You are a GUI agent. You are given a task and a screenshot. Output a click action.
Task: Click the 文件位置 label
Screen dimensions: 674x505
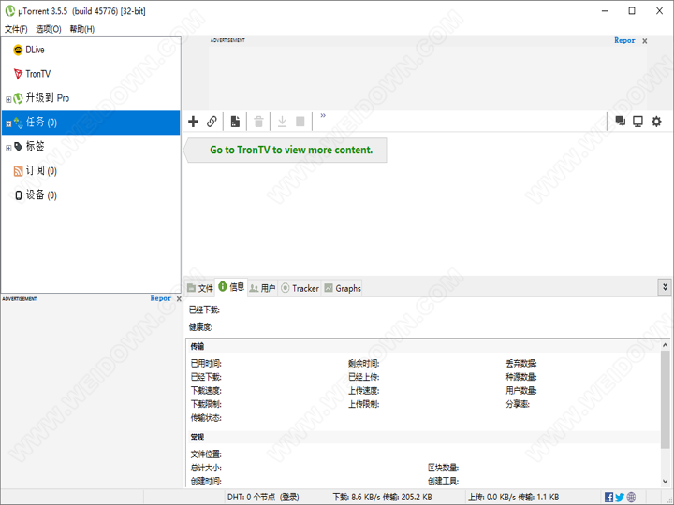click(206, 454)
